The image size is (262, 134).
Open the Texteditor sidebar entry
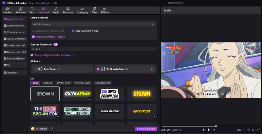pyautogui.click(x=15, y=73)
